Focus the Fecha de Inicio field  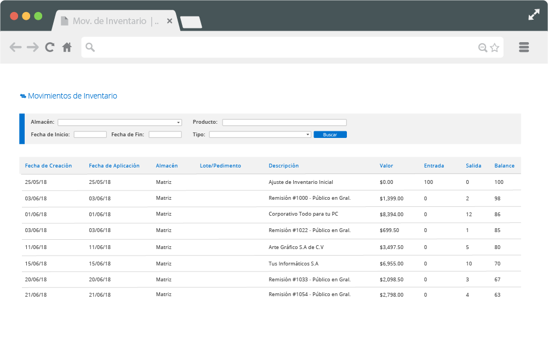tap(90, 135)
